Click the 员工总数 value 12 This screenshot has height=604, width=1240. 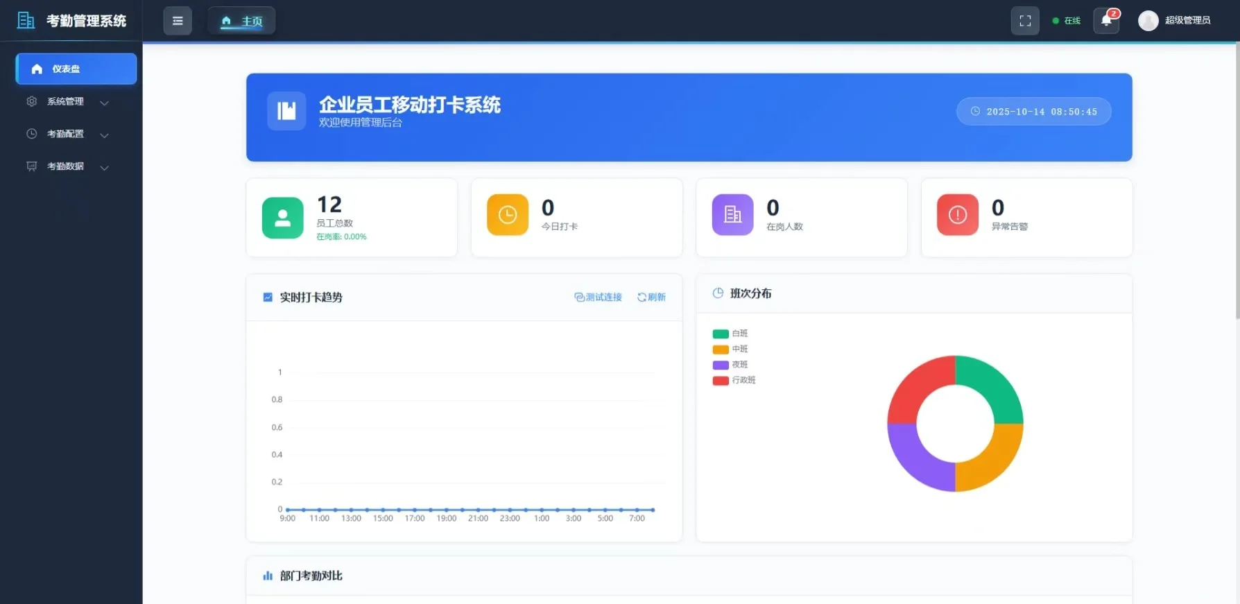coord(329,205)
